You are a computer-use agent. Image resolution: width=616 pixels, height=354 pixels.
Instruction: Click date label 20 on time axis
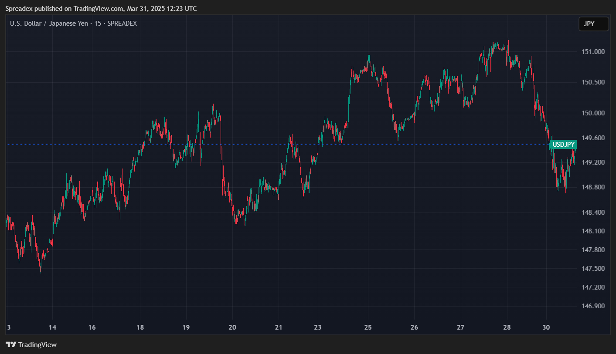click(232, 327)
